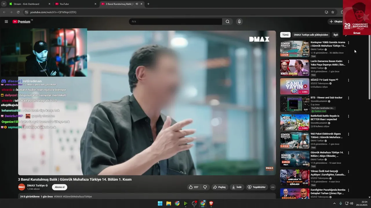Go forward using browser forward arrow

11,12
